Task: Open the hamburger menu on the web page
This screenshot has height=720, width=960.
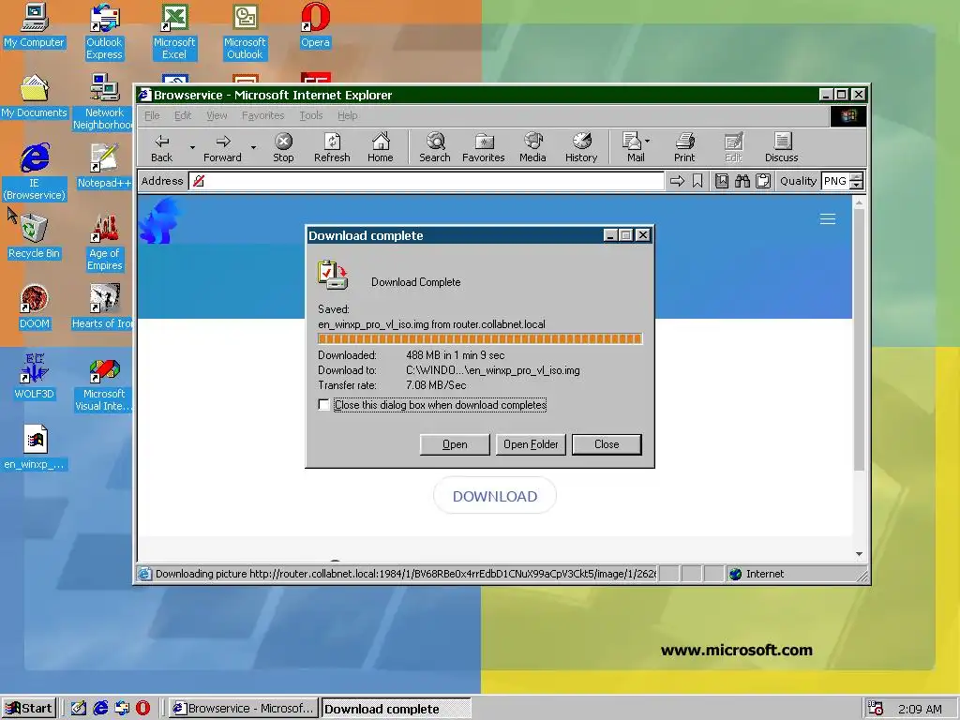Action: pos(828,219)
